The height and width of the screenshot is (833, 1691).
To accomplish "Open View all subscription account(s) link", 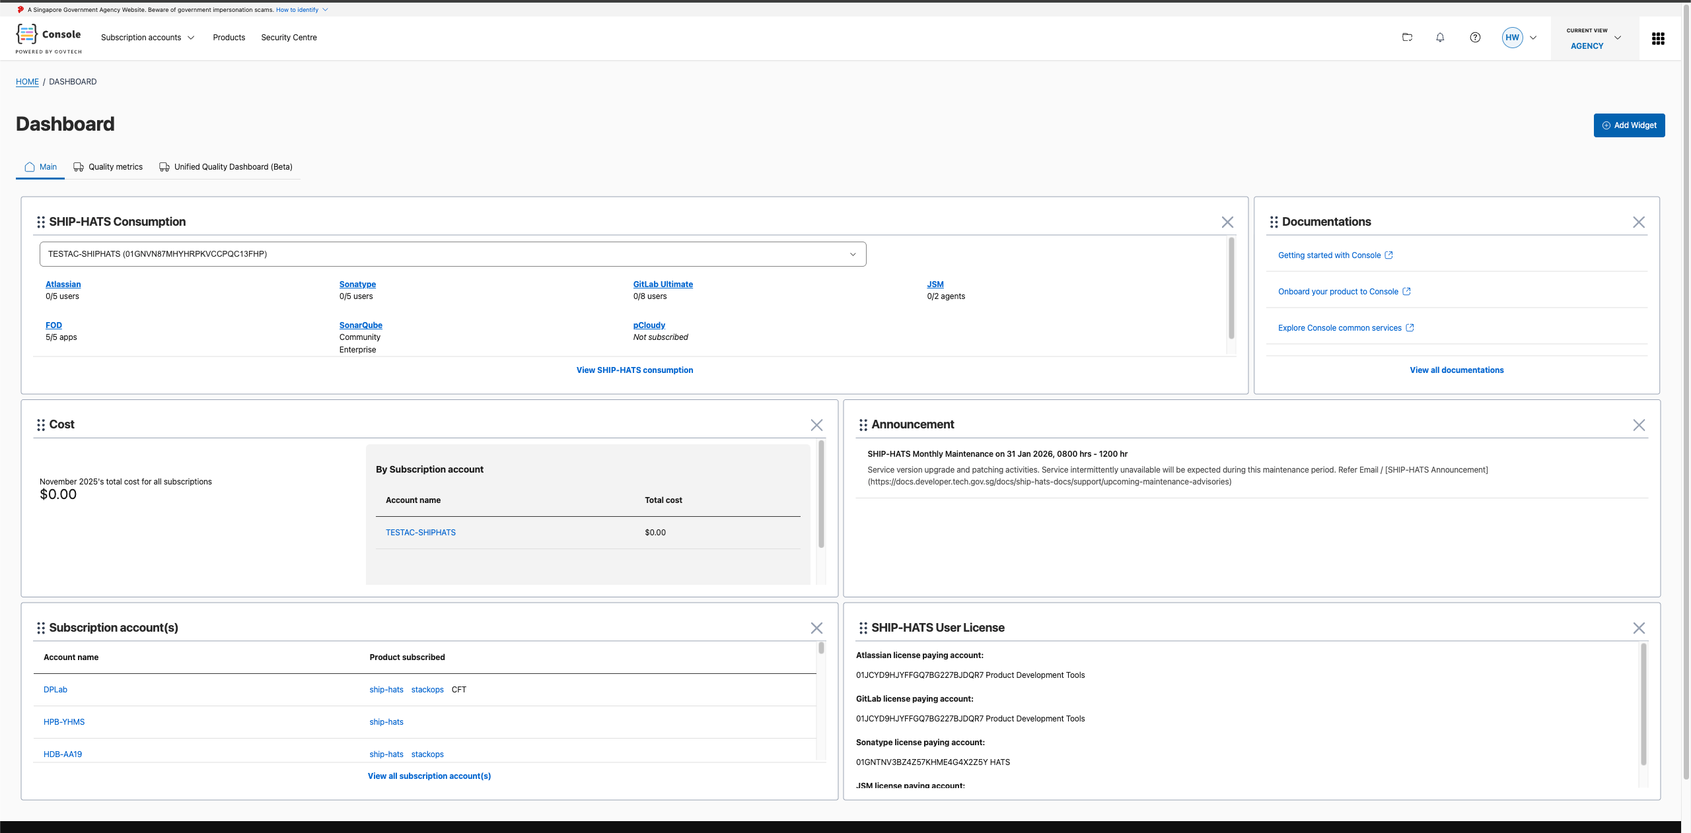I will pyautogui.click(x=429, y=776).
